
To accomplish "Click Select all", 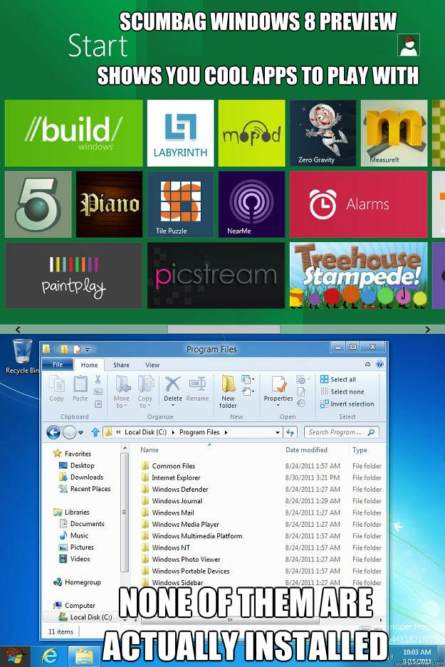I will (x=338, y=379).
